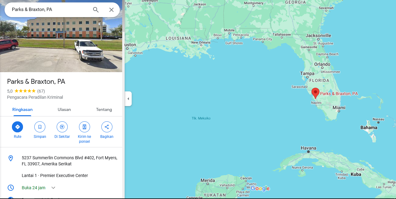Click the Daytona Beach label on map

click(x=327, y=54)
